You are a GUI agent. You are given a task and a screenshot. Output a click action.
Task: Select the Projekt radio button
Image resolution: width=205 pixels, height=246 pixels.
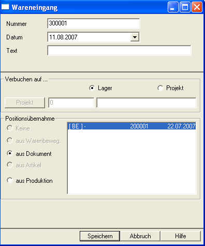pos(160,88)
